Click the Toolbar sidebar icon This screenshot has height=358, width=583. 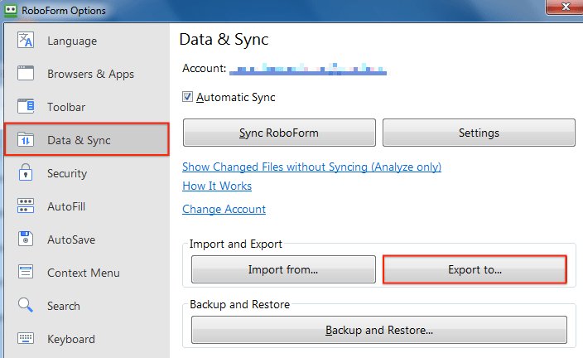pyautogui.click(x=26, y=106)
